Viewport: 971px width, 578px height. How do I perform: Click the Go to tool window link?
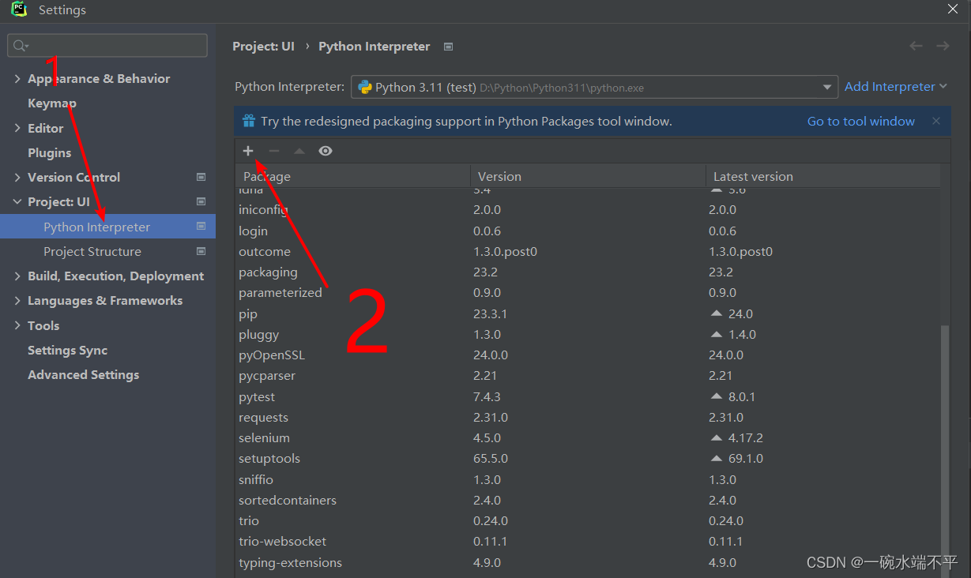pyautogui.click(x=861, y=121)
